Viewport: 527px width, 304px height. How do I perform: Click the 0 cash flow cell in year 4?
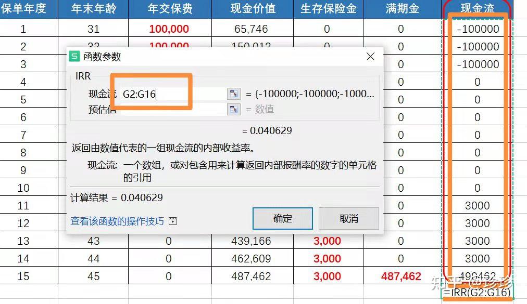point(478,82)
